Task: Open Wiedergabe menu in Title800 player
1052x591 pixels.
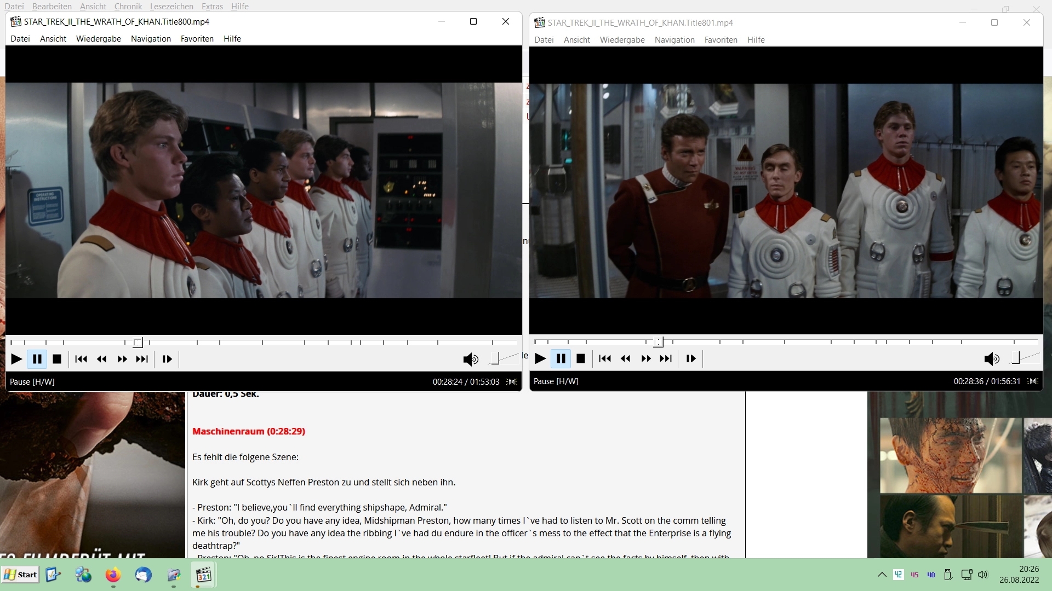Action: (99, 39)
